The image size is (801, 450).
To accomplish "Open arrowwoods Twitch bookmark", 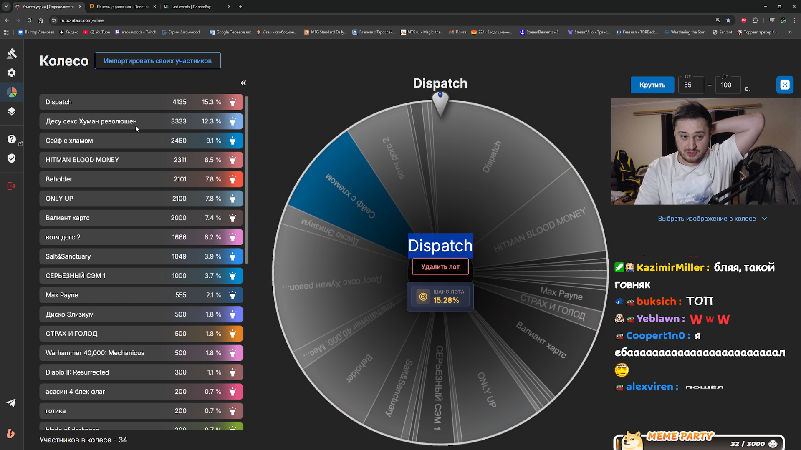I will pyautogui.click(x=136, y=32).
